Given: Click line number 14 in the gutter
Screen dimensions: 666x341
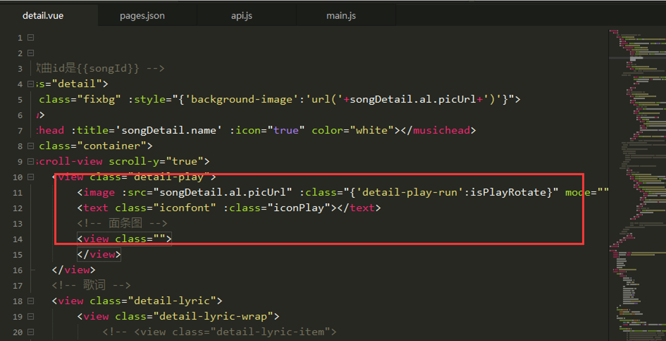Looking at the screenshot, I should click(x=17, y=239).
